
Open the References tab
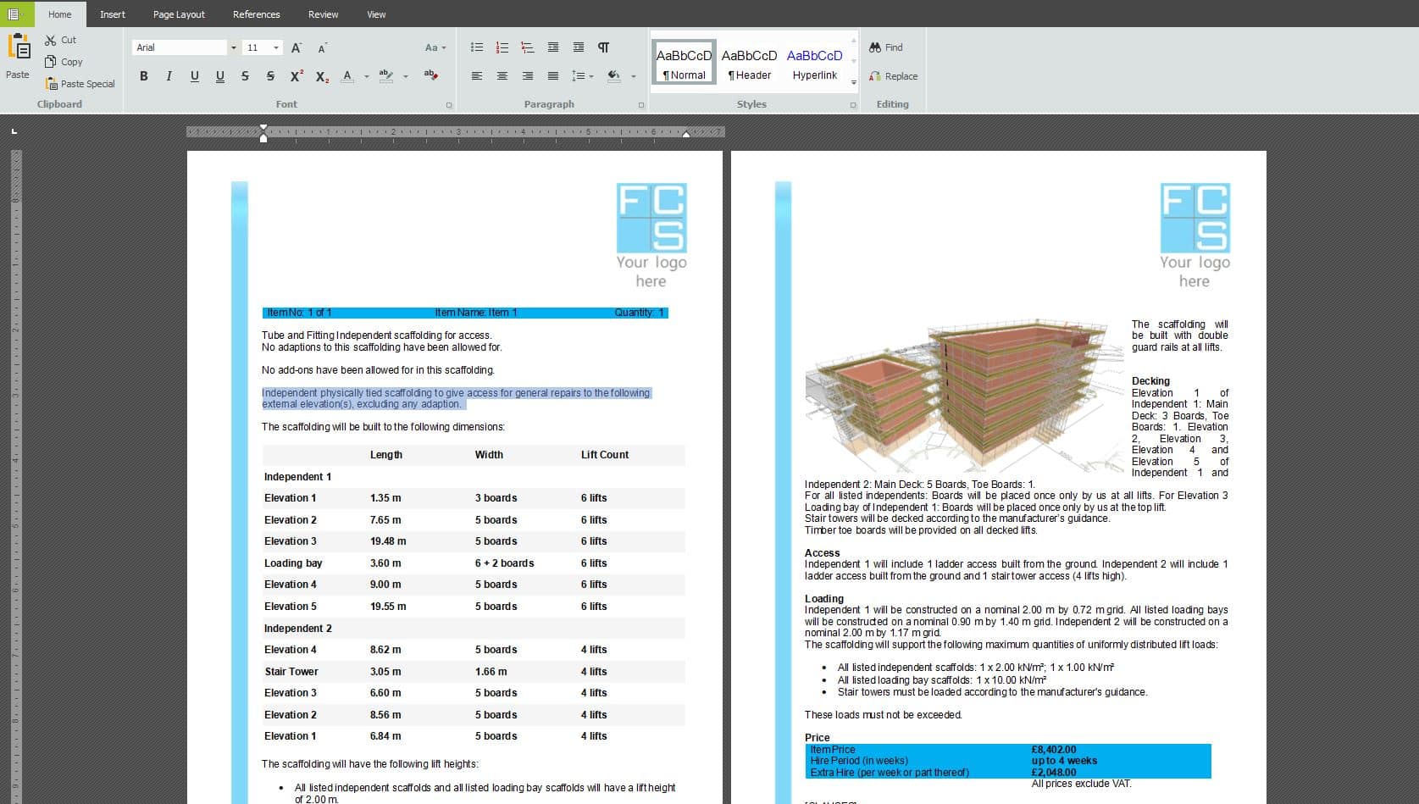point(256,14)
